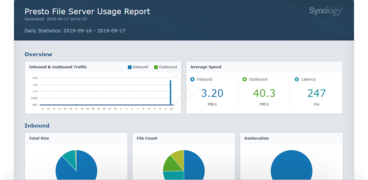Click the traffic spike at hour 10

click(171, 93)
